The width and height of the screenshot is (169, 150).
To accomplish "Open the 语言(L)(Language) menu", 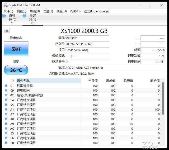I will click(97, 11).
